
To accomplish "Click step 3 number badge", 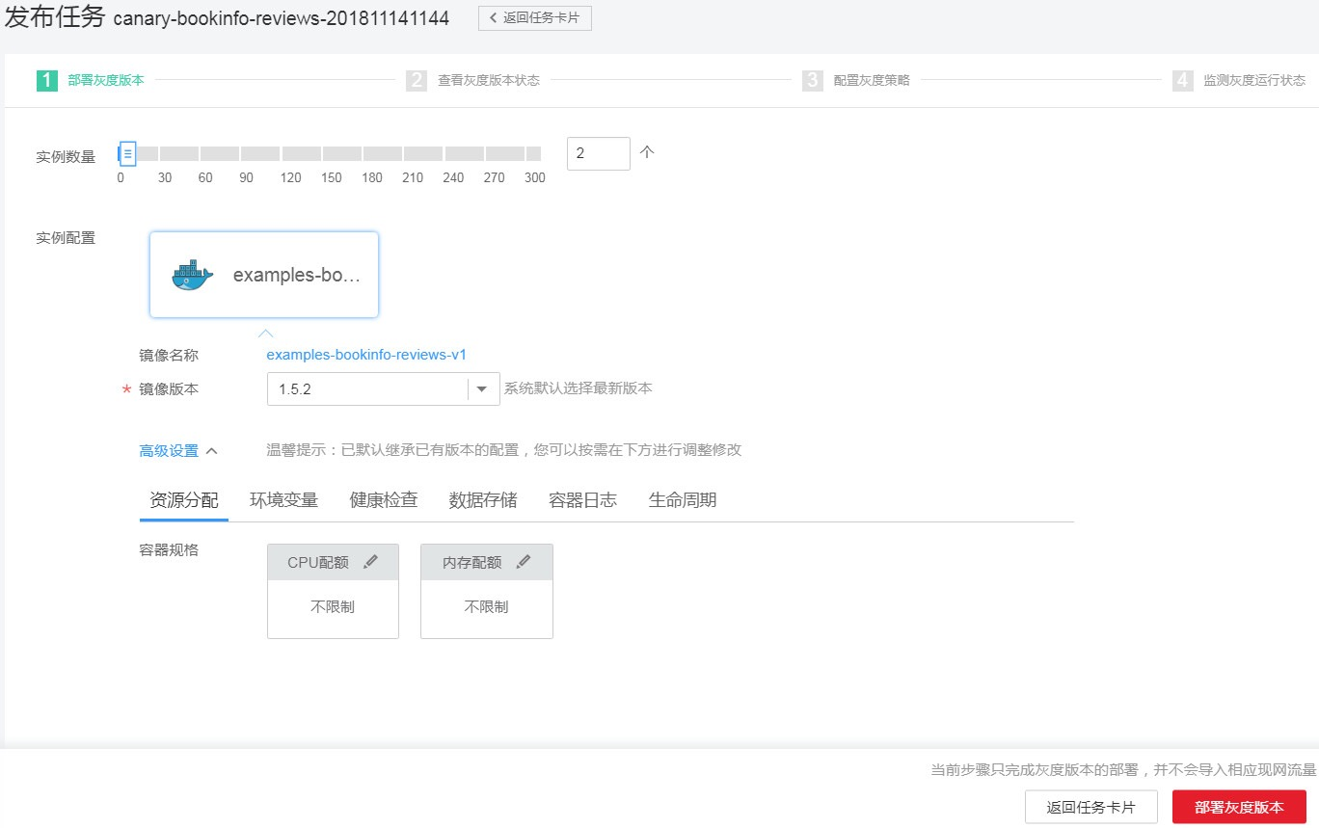I will [x=813, y=80].
